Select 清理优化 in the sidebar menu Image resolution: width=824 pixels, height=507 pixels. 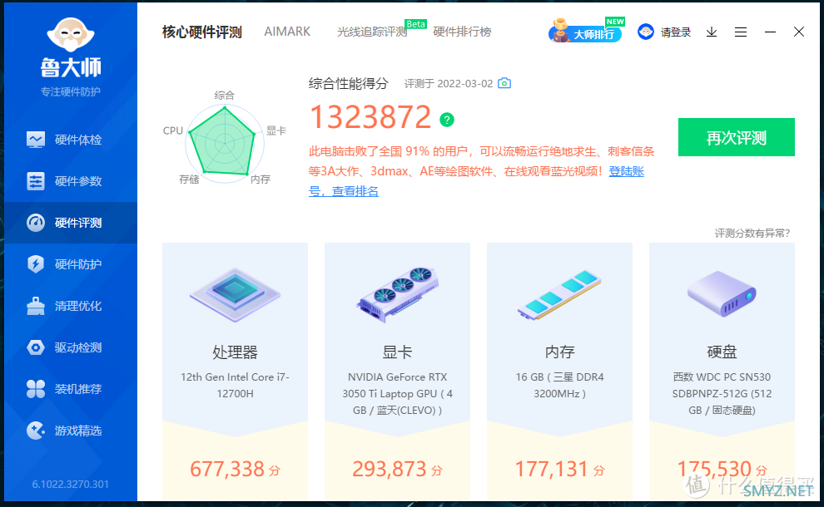click(71, 306)
